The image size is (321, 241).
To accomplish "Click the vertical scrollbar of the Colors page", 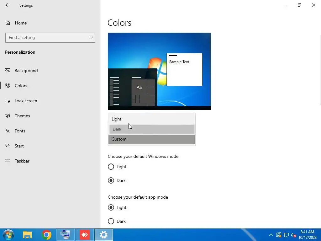I will (x=320, y=70).
